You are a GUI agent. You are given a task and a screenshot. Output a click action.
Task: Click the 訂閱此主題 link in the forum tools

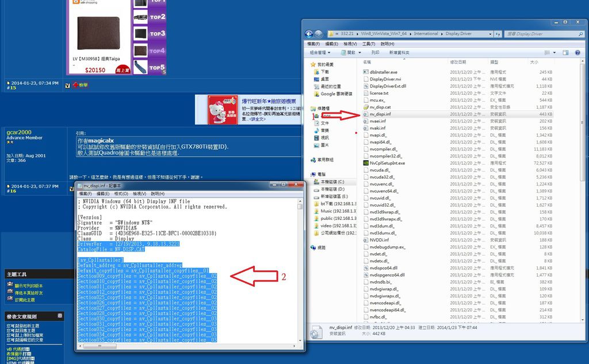pyautogui.click(x=25, y=300)
